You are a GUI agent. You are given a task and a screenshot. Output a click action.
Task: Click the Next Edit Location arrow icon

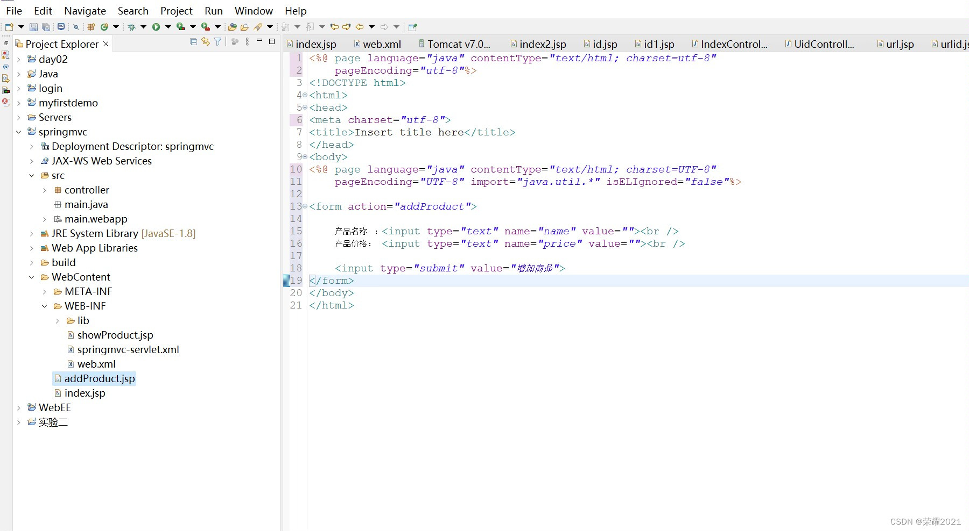tap(347, 27)
